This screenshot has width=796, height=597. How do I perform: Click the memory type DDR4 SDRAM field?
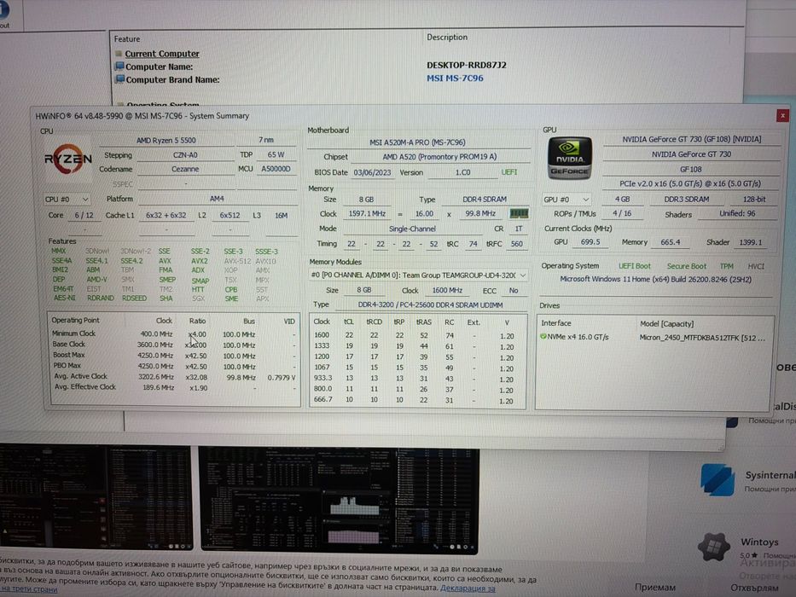(485, 199)
